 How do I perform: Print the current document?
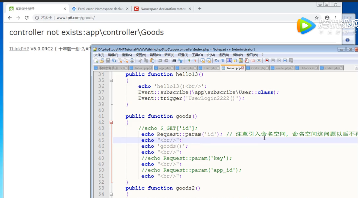(x=132, y=61)
